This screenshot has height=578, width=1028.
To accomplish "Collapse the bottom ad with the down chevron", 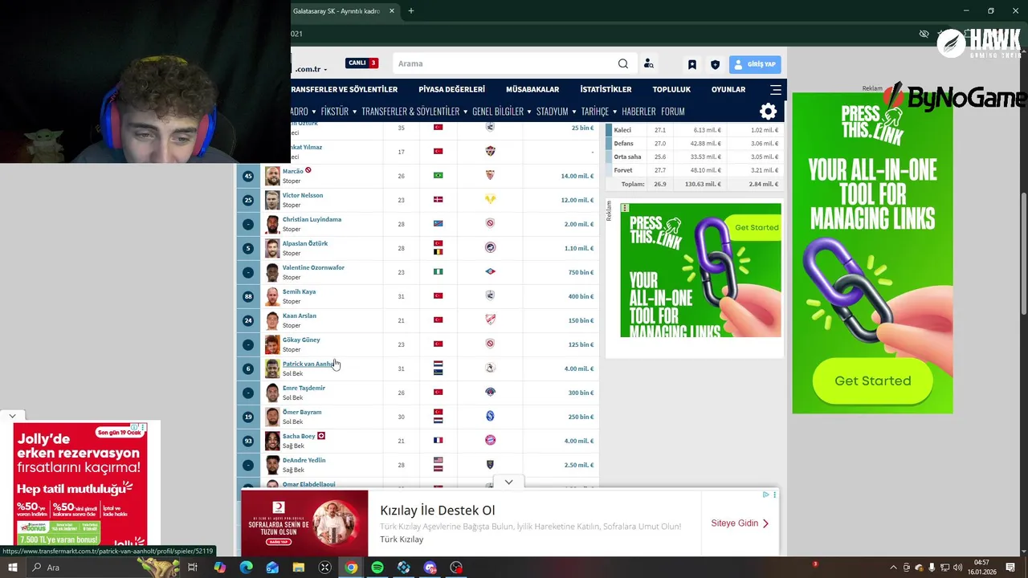I will [x=508, y=482].
